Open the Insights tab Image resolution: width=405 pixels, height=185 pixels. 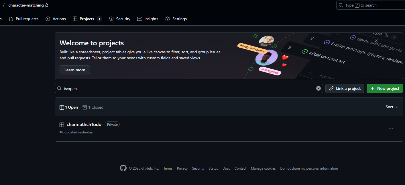[x=148, y=19]
